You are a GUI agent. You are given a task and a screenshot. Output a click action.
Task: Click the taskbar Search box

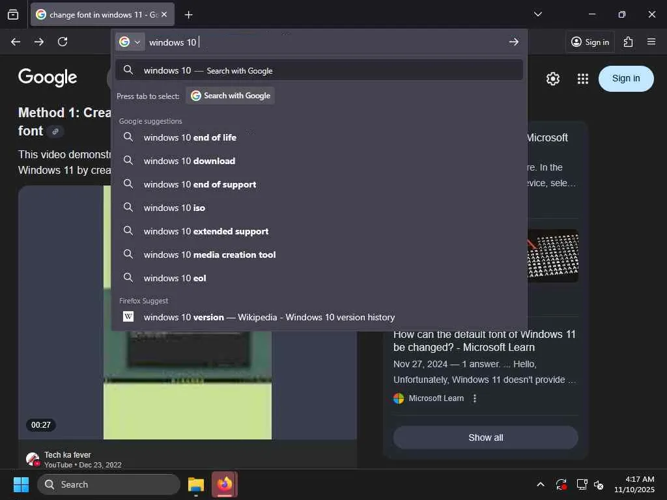[x=109, y=484]
